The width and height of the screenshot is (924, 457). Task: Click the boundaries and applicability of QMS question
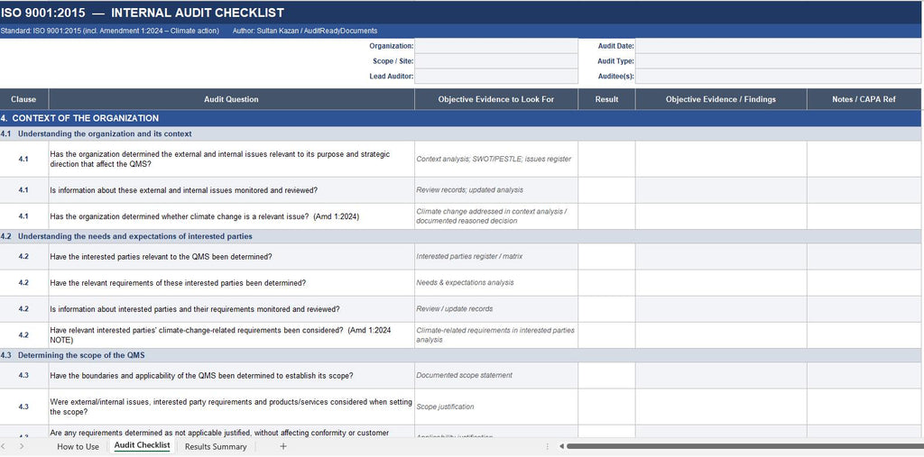click(231, 375)
